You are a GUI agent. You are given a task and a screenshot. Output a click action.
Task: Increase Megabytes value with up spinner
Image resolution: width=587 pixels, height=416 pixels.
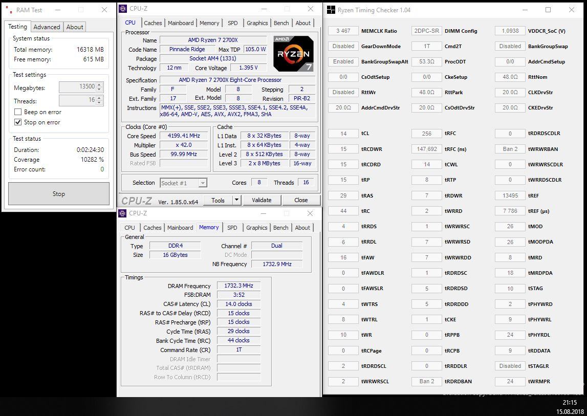pyautogui.click(x=99, y=84)
